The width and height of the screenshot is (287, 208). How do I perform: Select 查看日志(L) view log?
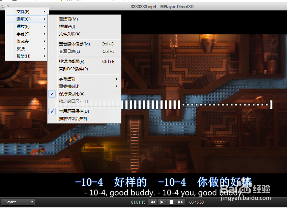coord(84,51)
